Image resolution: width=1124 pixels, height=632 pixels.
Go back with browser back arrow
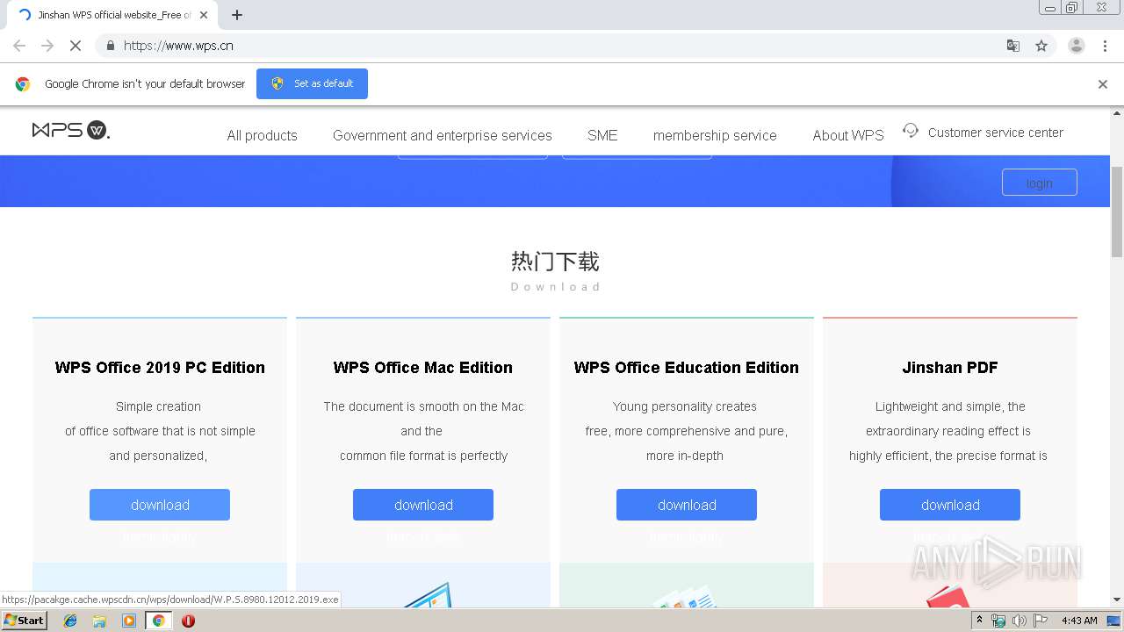click(x=19, y=46)
